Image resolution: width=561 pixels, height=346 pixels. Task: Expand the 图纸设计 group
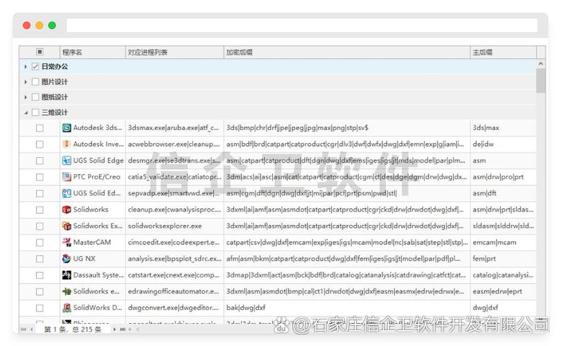click(26, 97)
